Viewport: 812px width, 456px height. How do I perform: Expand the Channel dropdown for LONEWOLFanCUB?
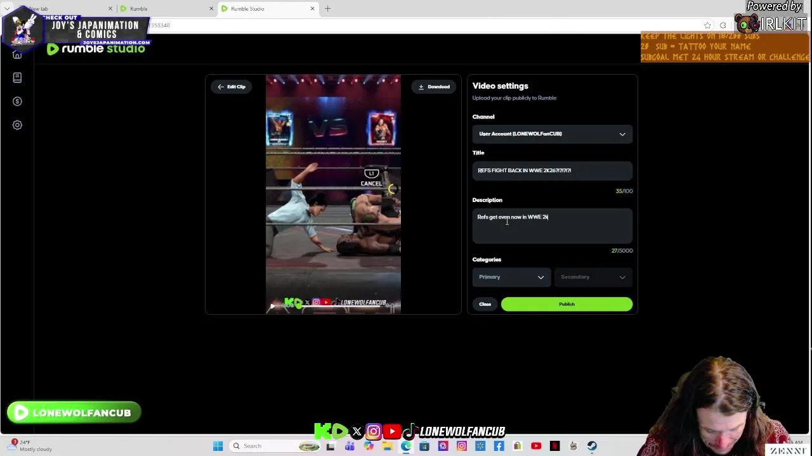(x=552, y=134)
